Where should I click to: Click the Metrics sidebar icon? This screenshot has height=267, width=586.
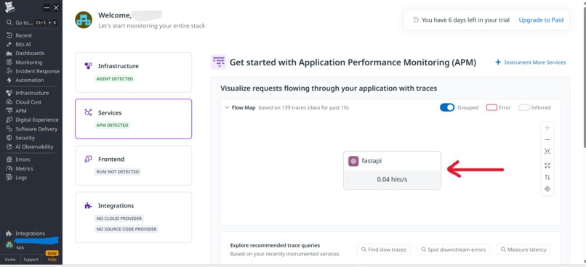[x=9, y=168]
